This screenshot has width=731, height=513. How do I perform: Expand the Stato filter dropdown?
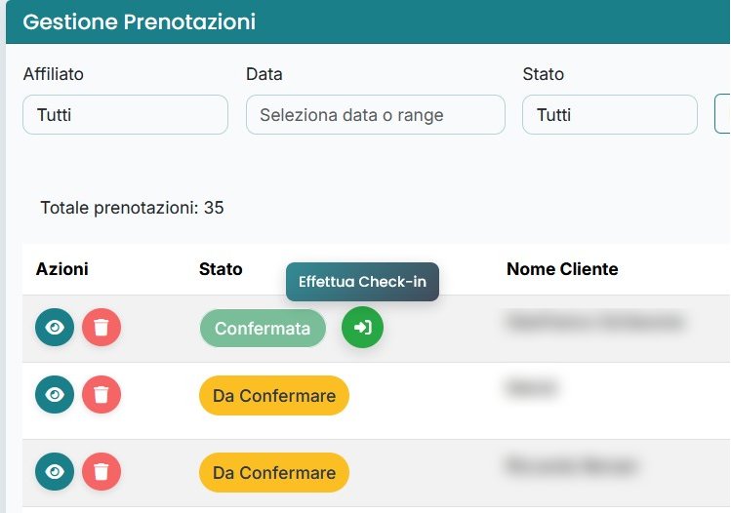click(609, 115)
